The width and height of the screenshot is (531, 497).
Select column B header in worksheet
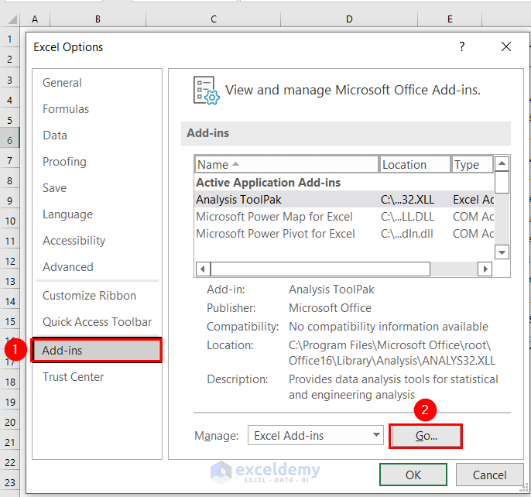[98, 19]
